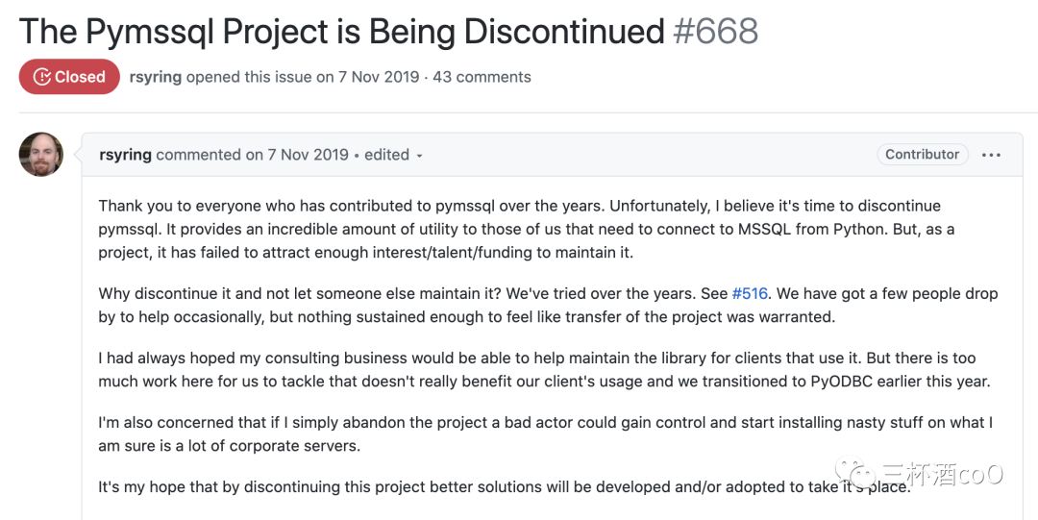Screen dimensions: 1038x520
Task: Click the red Closed status badge
Action: (x=69, y=77)
